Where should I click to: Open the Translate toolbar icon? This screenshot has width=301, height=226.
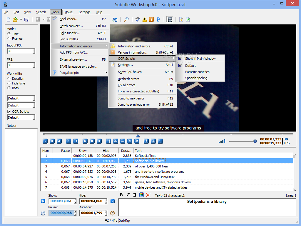(115, 20)
